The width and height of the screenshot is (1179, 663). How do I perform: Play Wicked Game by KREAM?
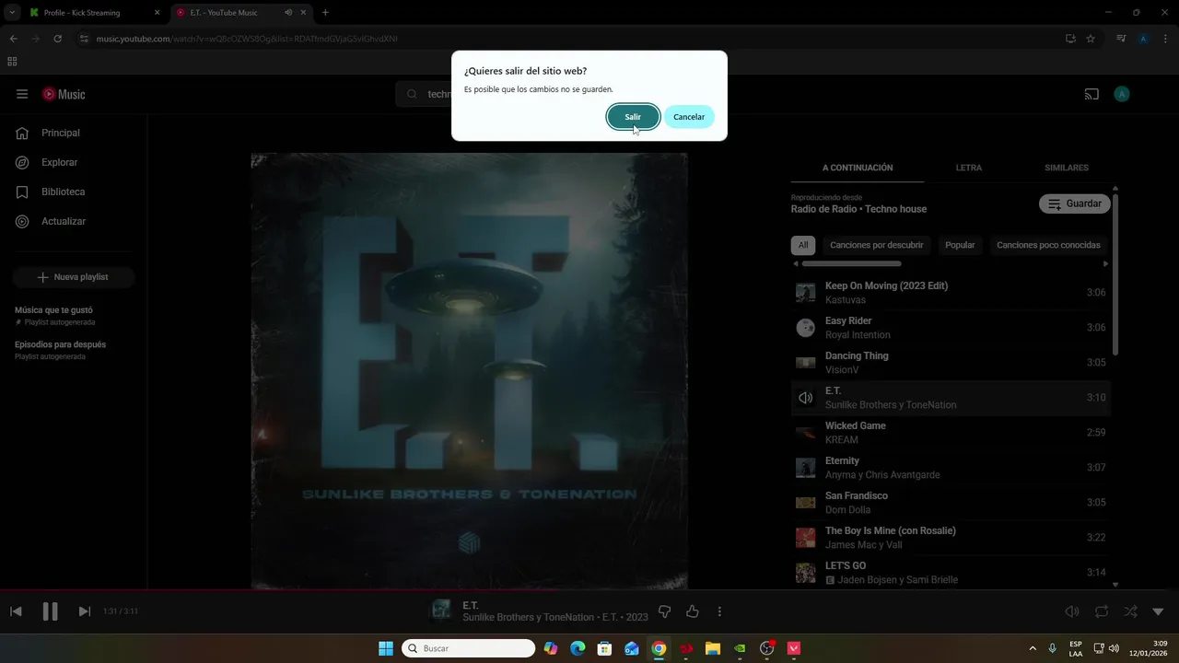[x=951, y=433]
